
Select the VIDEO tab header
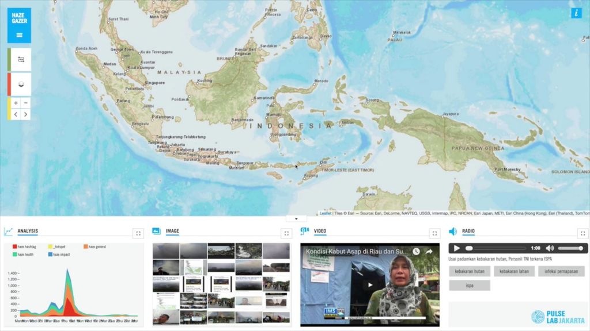pos(320,231)
